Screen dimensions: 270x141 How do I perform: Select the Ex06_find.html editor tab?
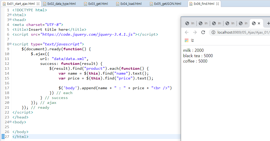pyautogui.click(x=204, y=4)
